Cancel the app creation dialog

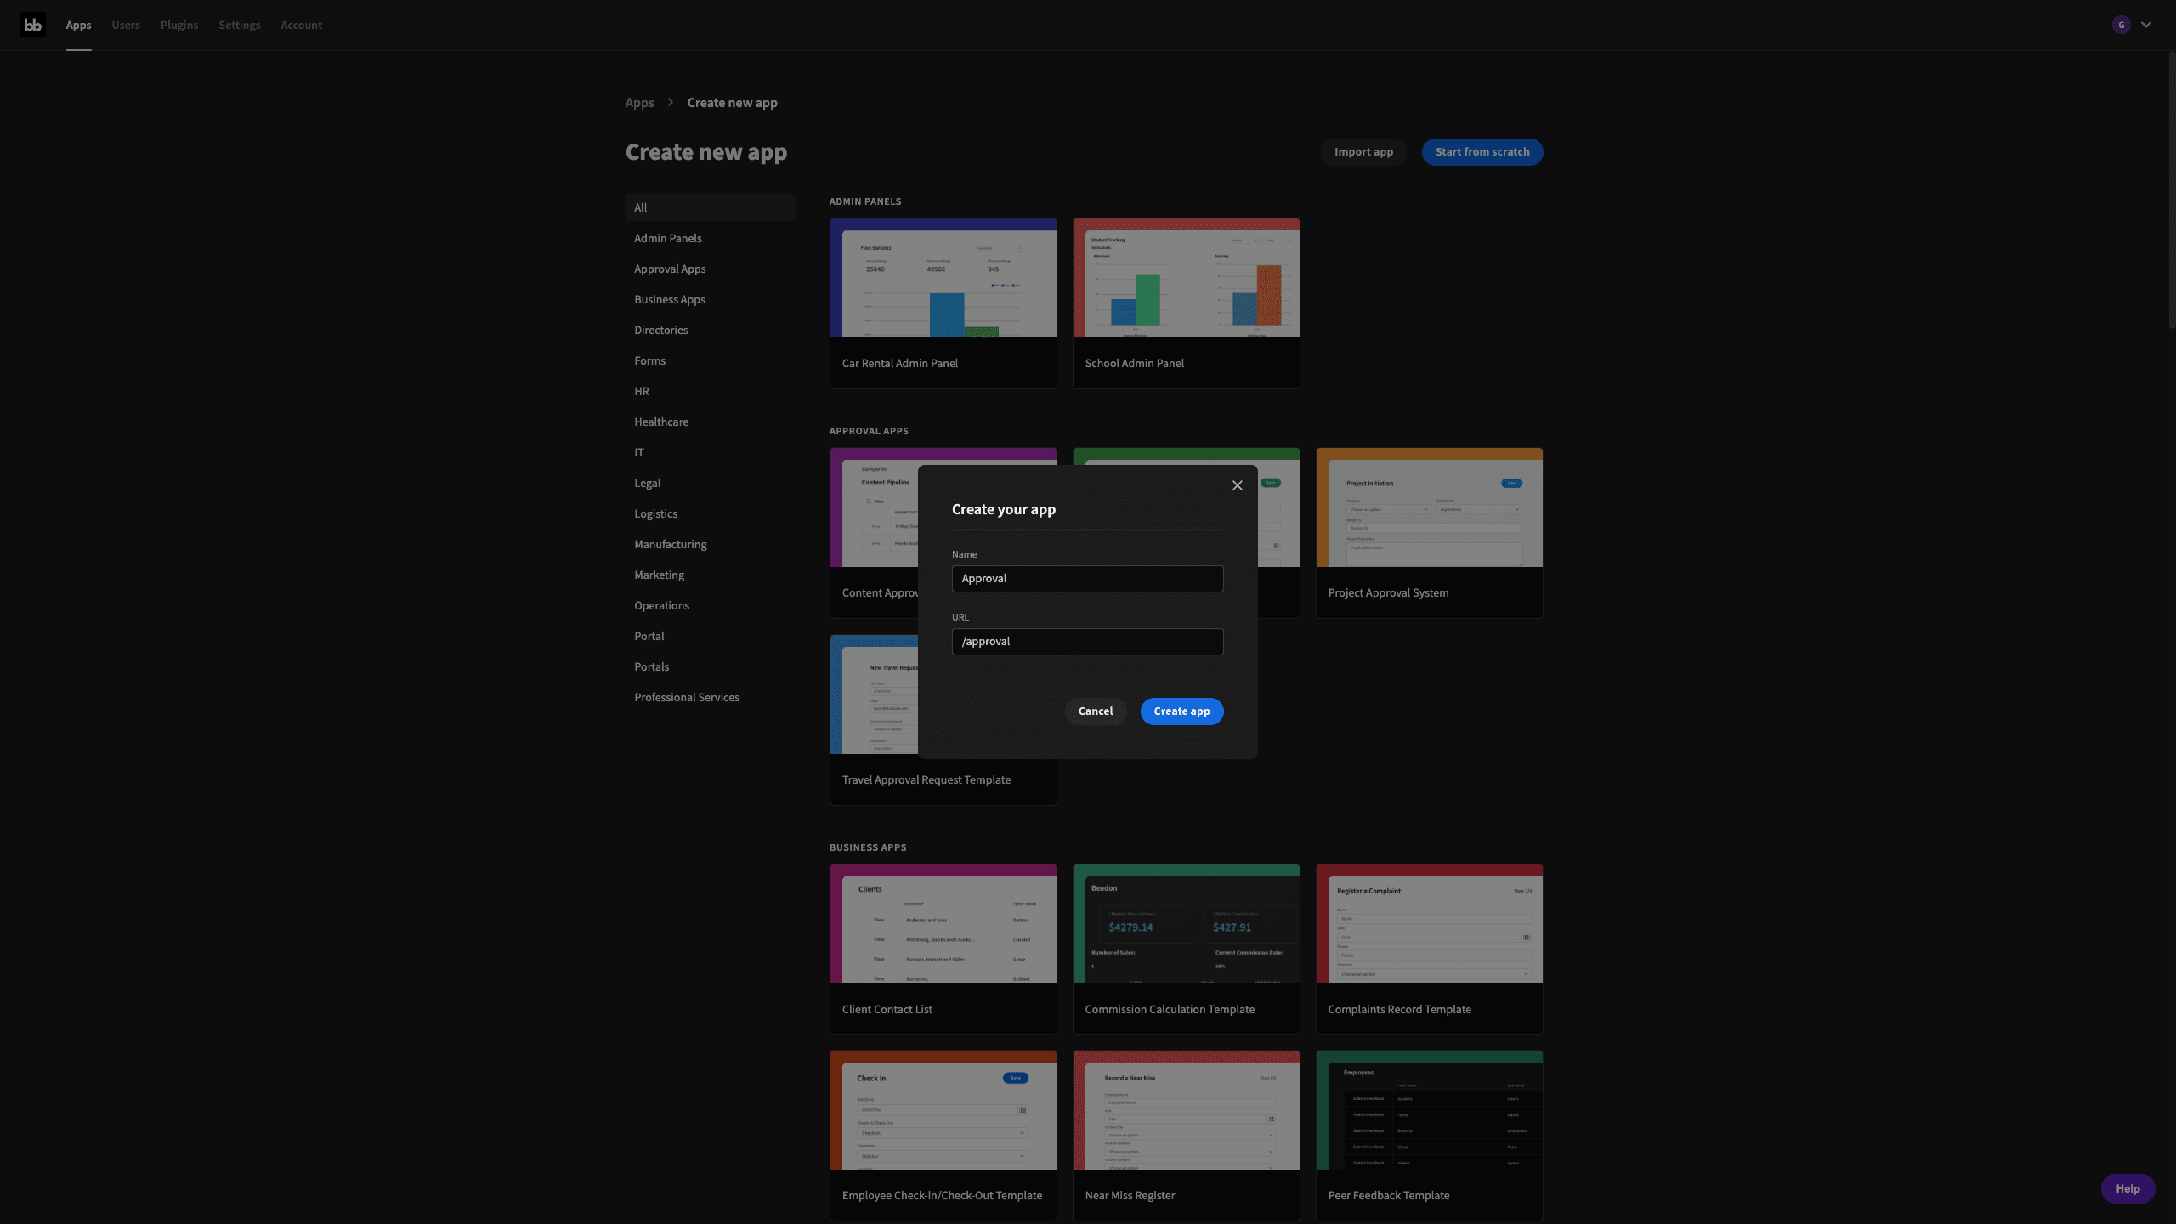[x=1096, y=711]
